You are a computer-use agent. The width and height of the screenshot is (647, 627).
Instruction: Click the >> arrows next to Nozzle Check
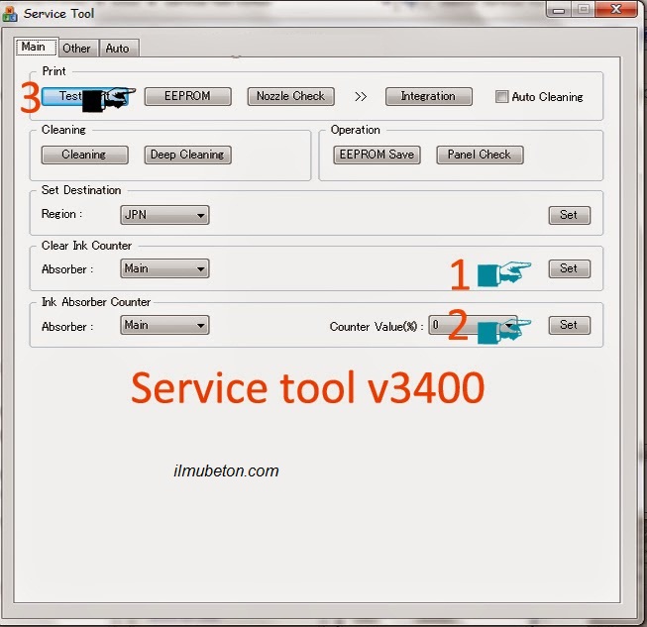361,96
